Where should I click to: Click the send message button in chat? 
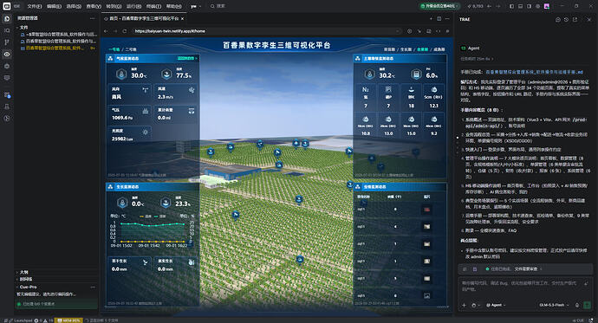click(587, 305)
